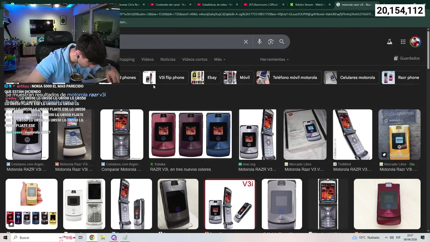Close the Contenido del canal tab
430x242 pixels.
190,5
